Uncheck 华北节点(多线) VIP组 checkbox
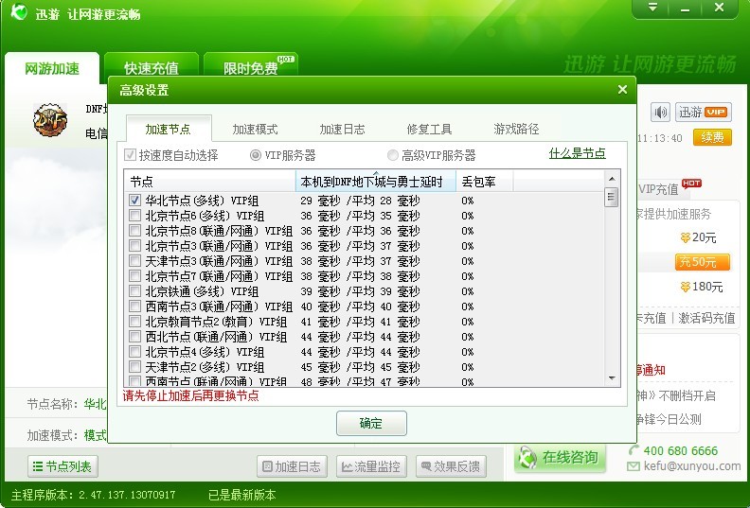This screenshot has width=750, height=508. (134, 201)
